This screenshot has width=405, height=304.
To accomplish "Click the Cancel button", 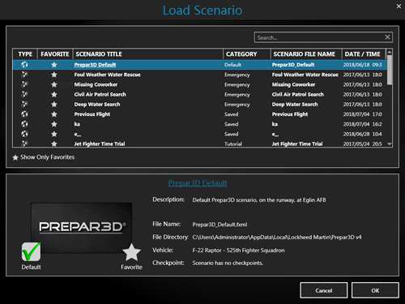I will (323, 290).
